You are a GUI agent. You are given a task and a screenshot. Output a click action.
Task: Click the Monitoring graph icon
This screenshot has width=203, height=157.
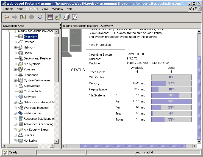[x=21, y=141]
